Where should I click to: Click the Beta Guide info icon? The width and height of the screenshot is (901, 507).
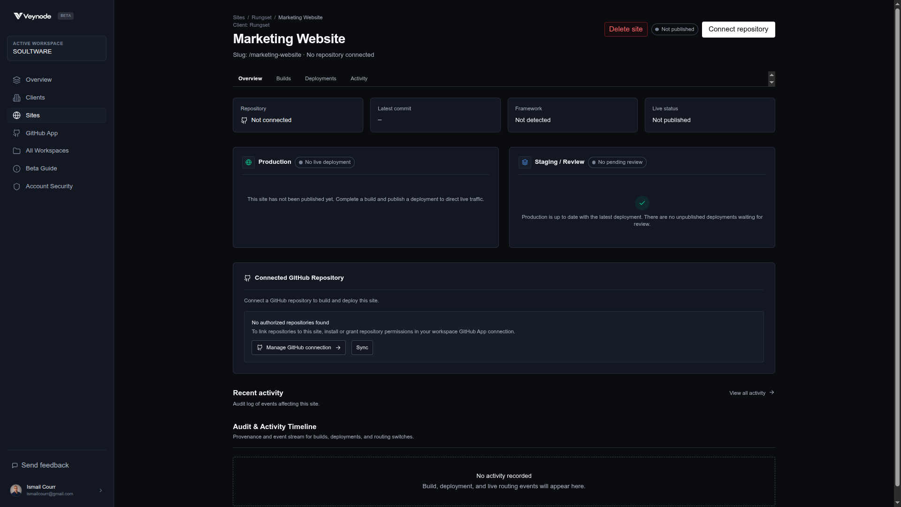[17, 169]
